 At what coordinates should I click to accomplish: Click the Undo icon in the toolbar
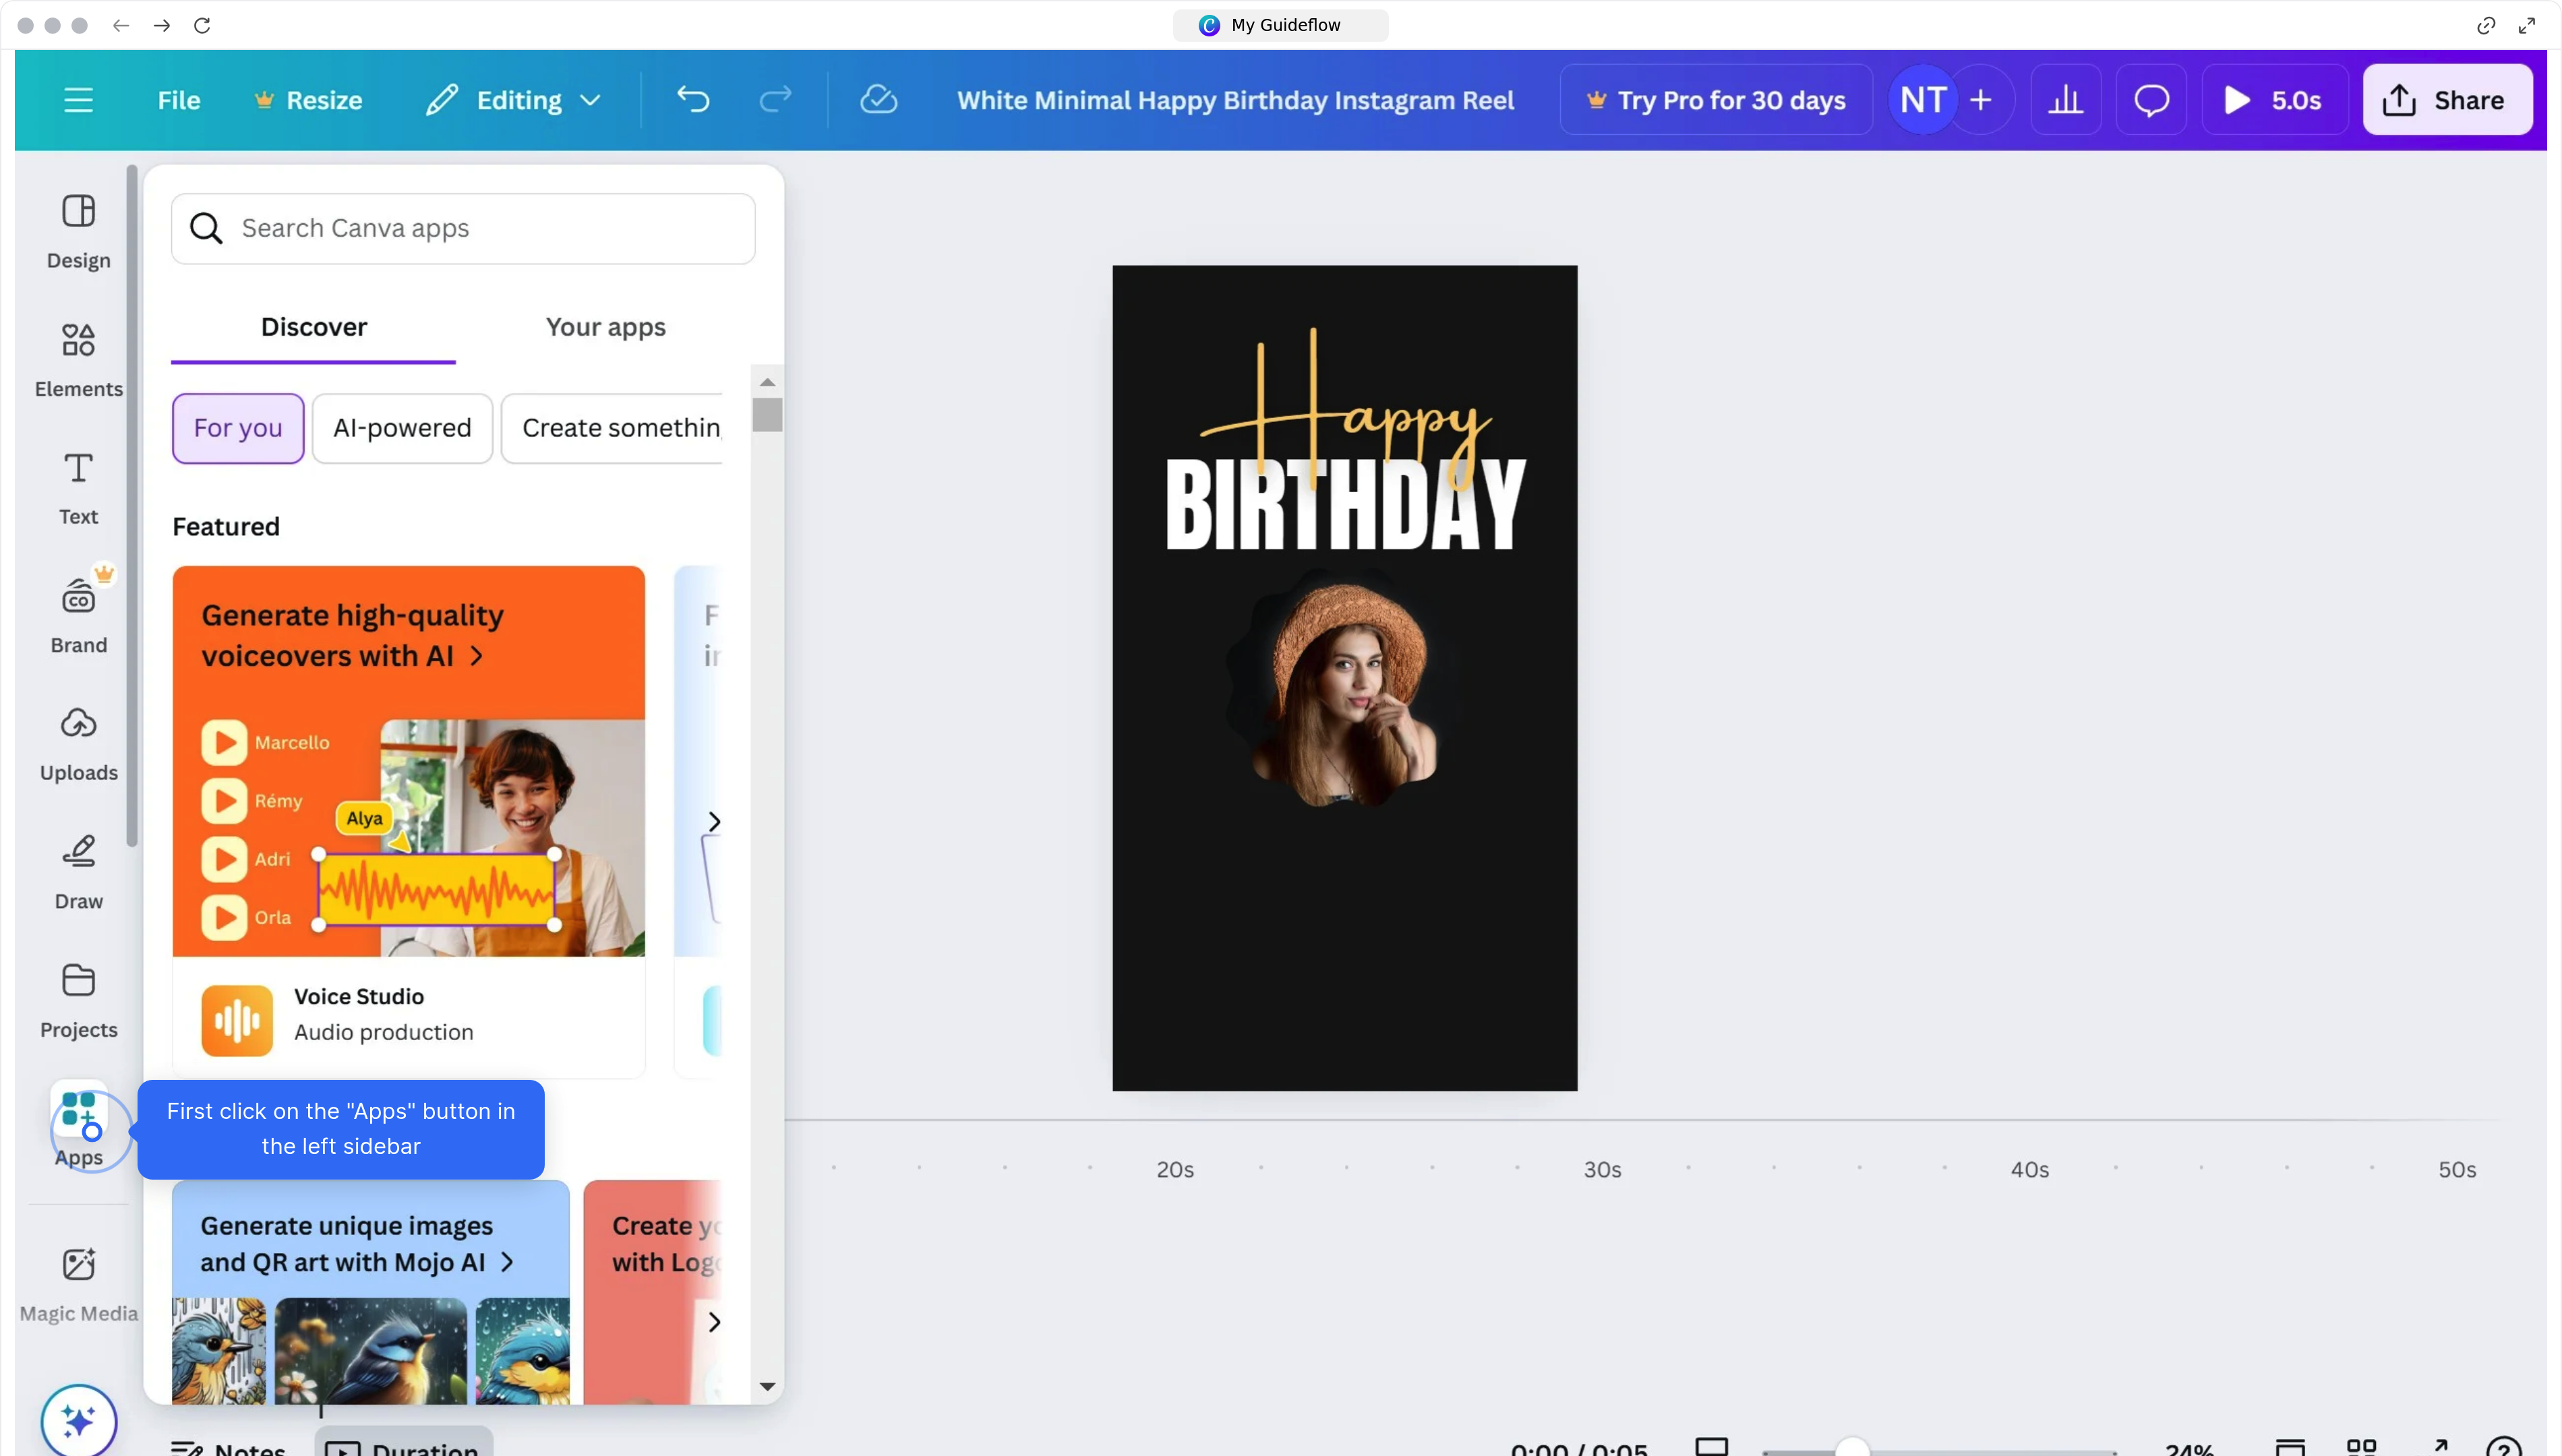pyautogui.click(x=692, y=99)
